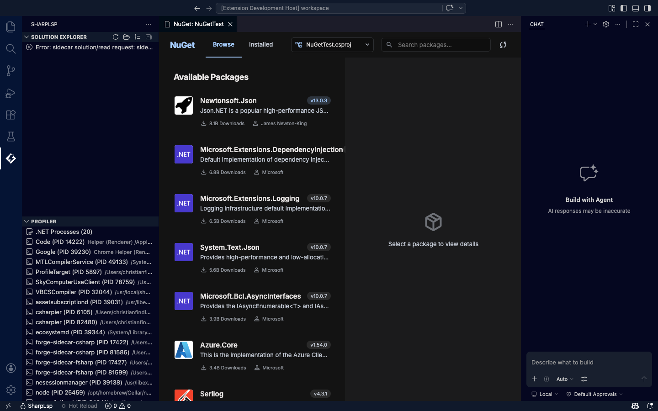Select VBCSCompiler (PID 32044) process
658x411 pixels.
point(90,292)
